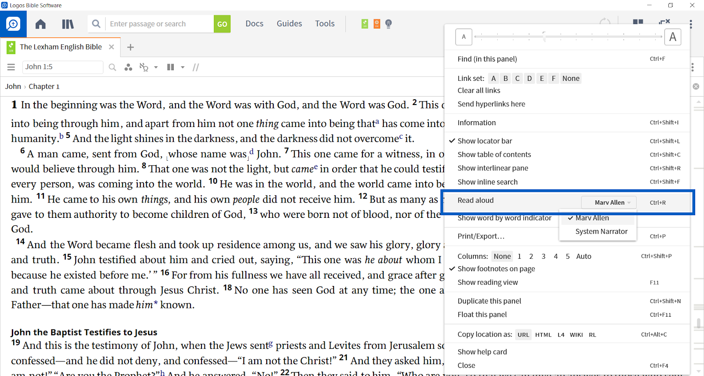Open a new tab with plus icon
704x376 pixels.
pos(130,47)
